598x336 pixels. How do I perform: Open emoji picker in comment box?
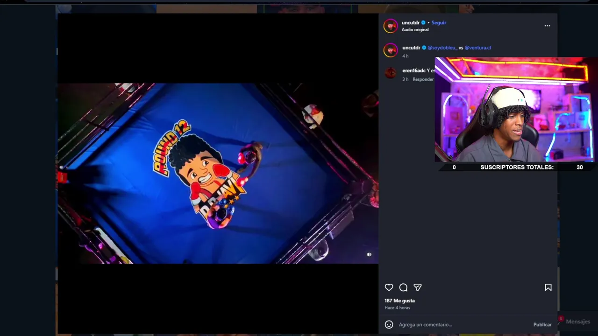click(389, 324)
